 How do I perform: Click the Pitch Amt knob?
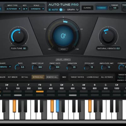(x=87, y=67)
